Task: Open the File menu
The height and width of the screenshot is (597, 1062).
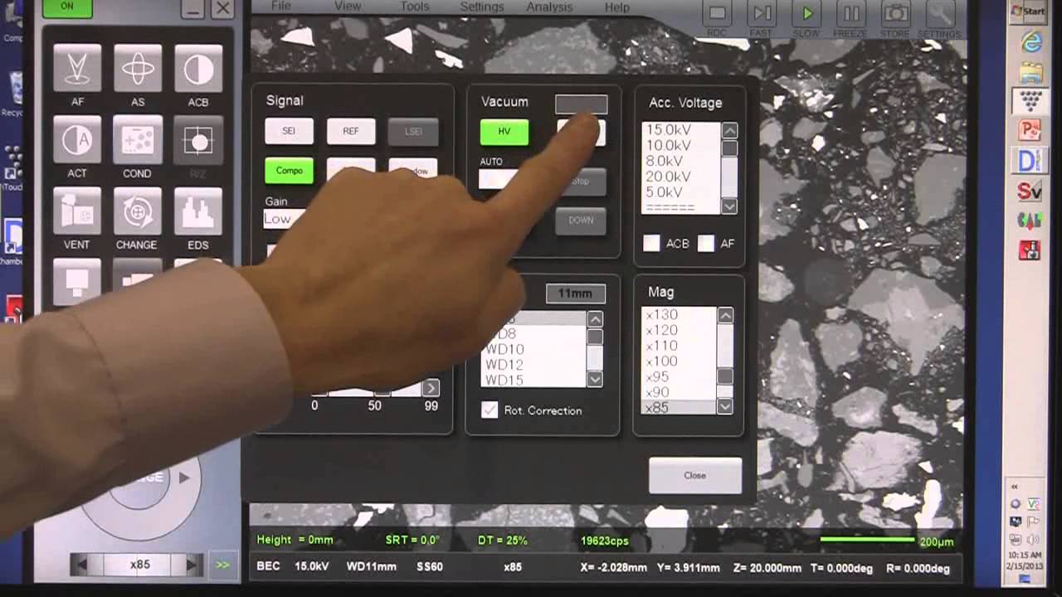Action: point(281,7)
